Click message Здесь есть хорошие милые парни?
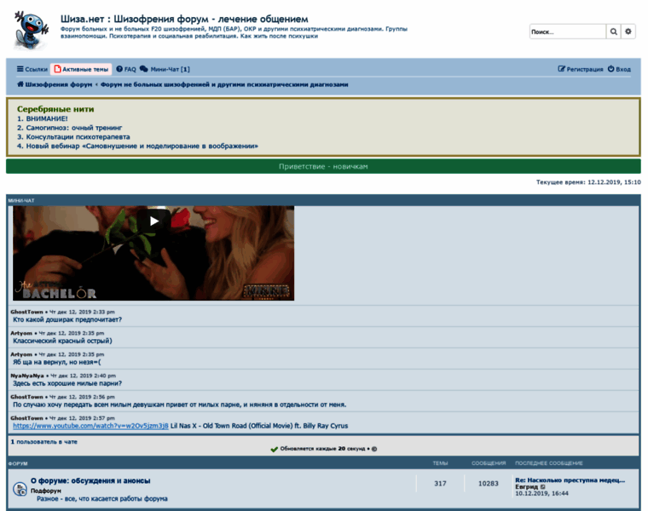The image size is (648, 511). (67, 383)
